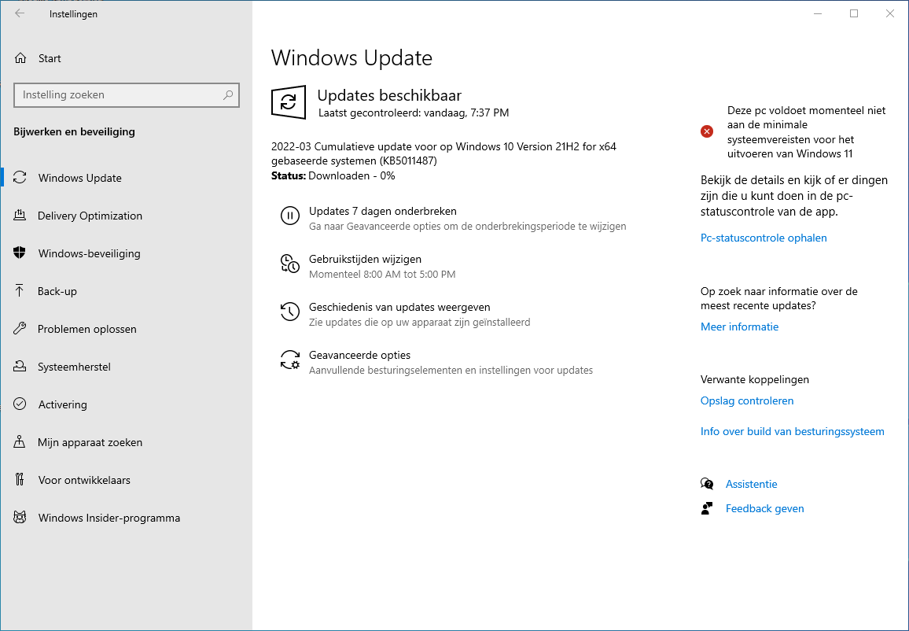Click the search magnifier icon
Screen dimensions: 909x631
(x=228, y=95)
